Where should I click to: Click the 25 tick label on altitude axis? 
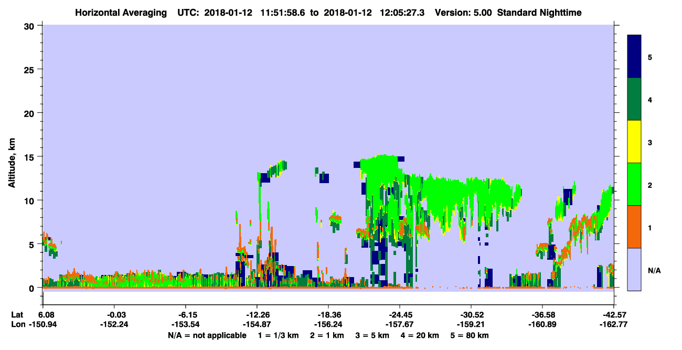click(30, 69)
